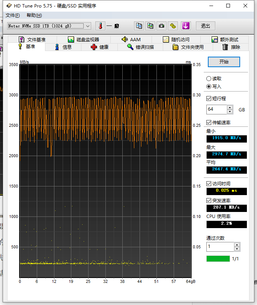Open the 健康 health tab
Viewport: 257px width, 305px height.
click(99, 47)
